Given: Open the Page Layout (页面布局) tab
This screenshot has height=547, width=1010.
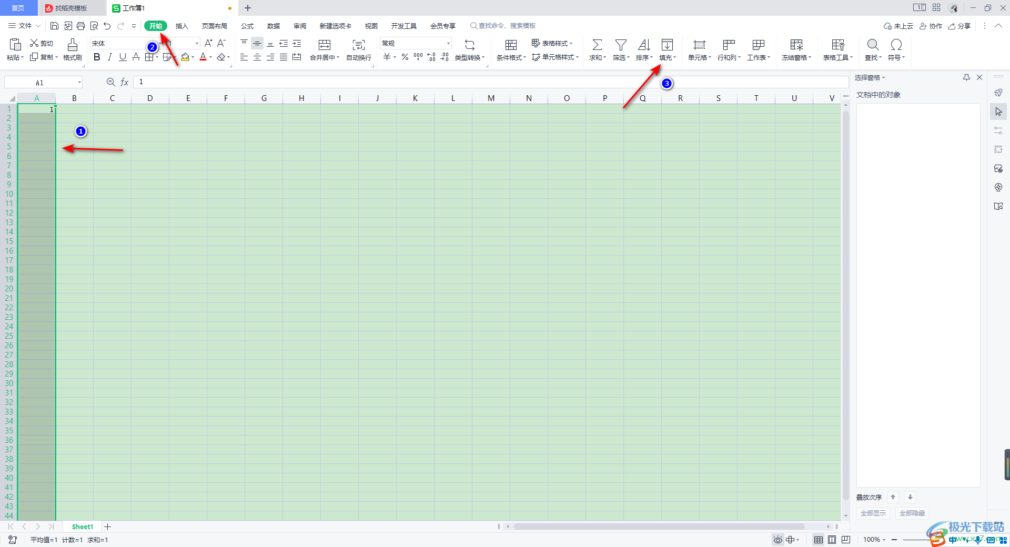Looking at the screenshot, I should (215, 26).
